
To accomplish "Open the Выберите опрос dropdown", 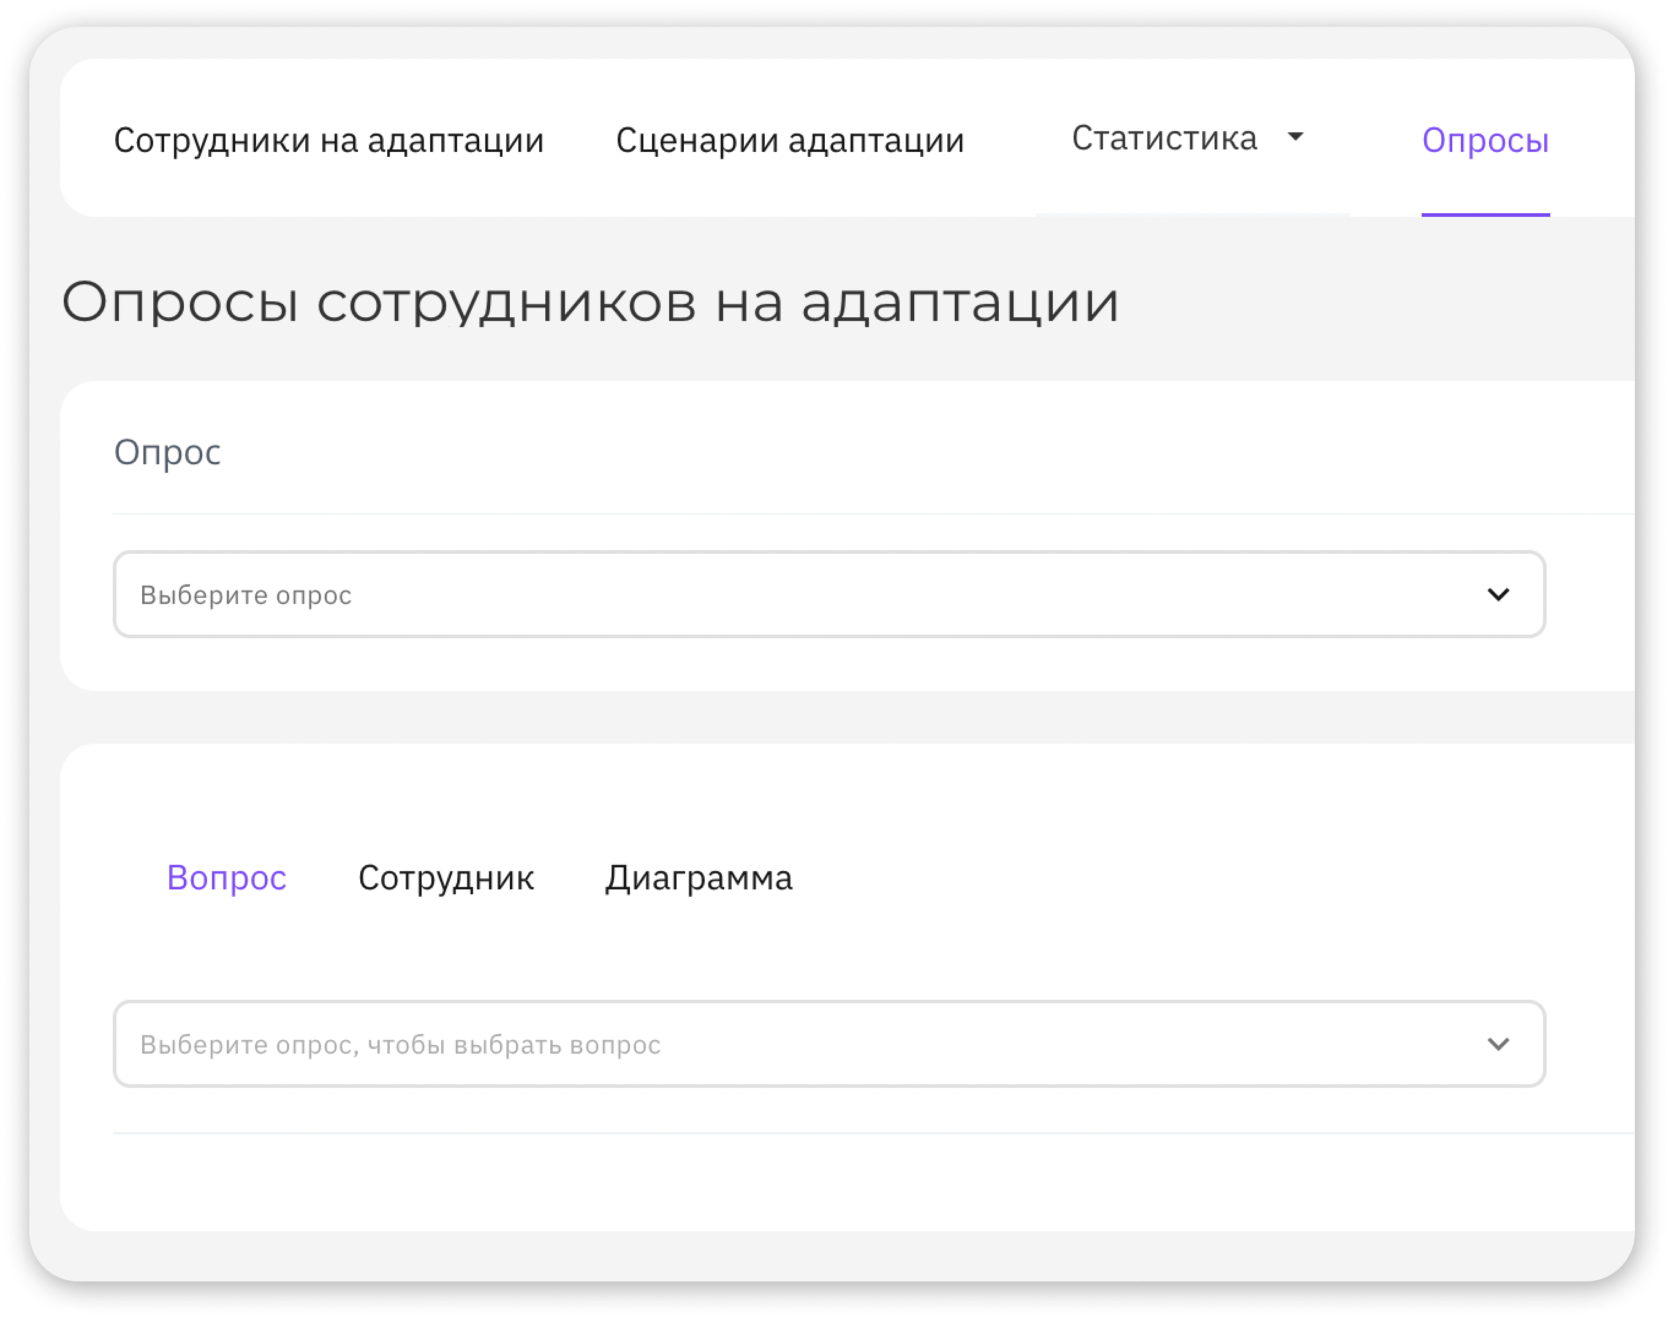I will pos(830,594).
